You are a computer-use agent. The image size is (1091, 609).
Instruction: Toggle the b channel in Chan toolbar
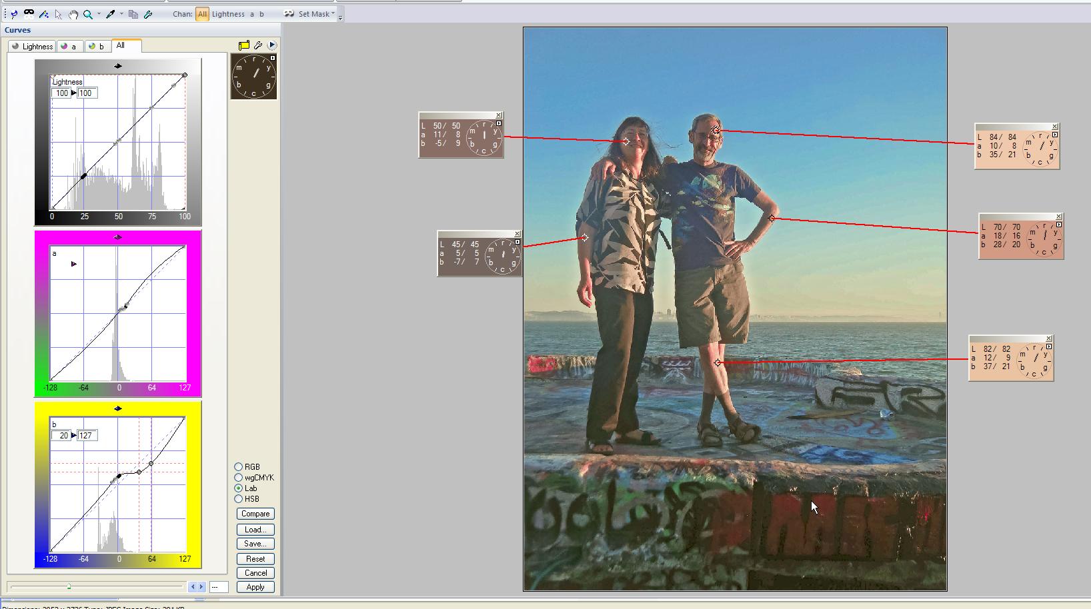click(x=261, y=14)
